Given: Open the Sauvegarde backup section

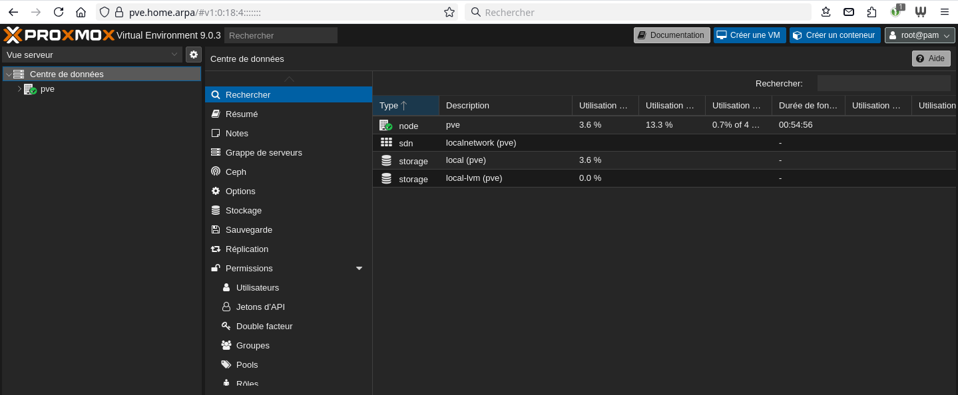Looking at the screenshot, I should 248,229.
